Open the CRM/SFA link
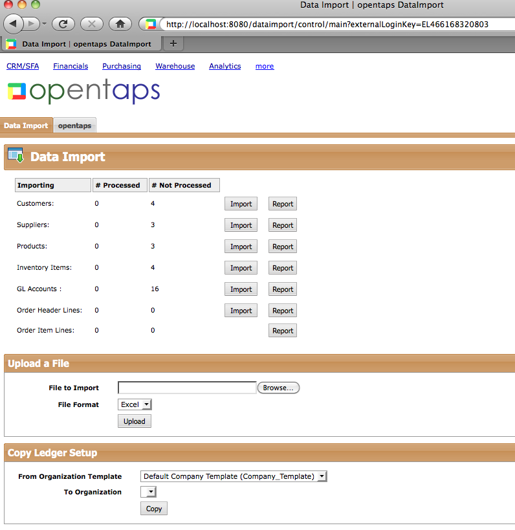Screen dimensions: 515x530 tap(23, 66)
